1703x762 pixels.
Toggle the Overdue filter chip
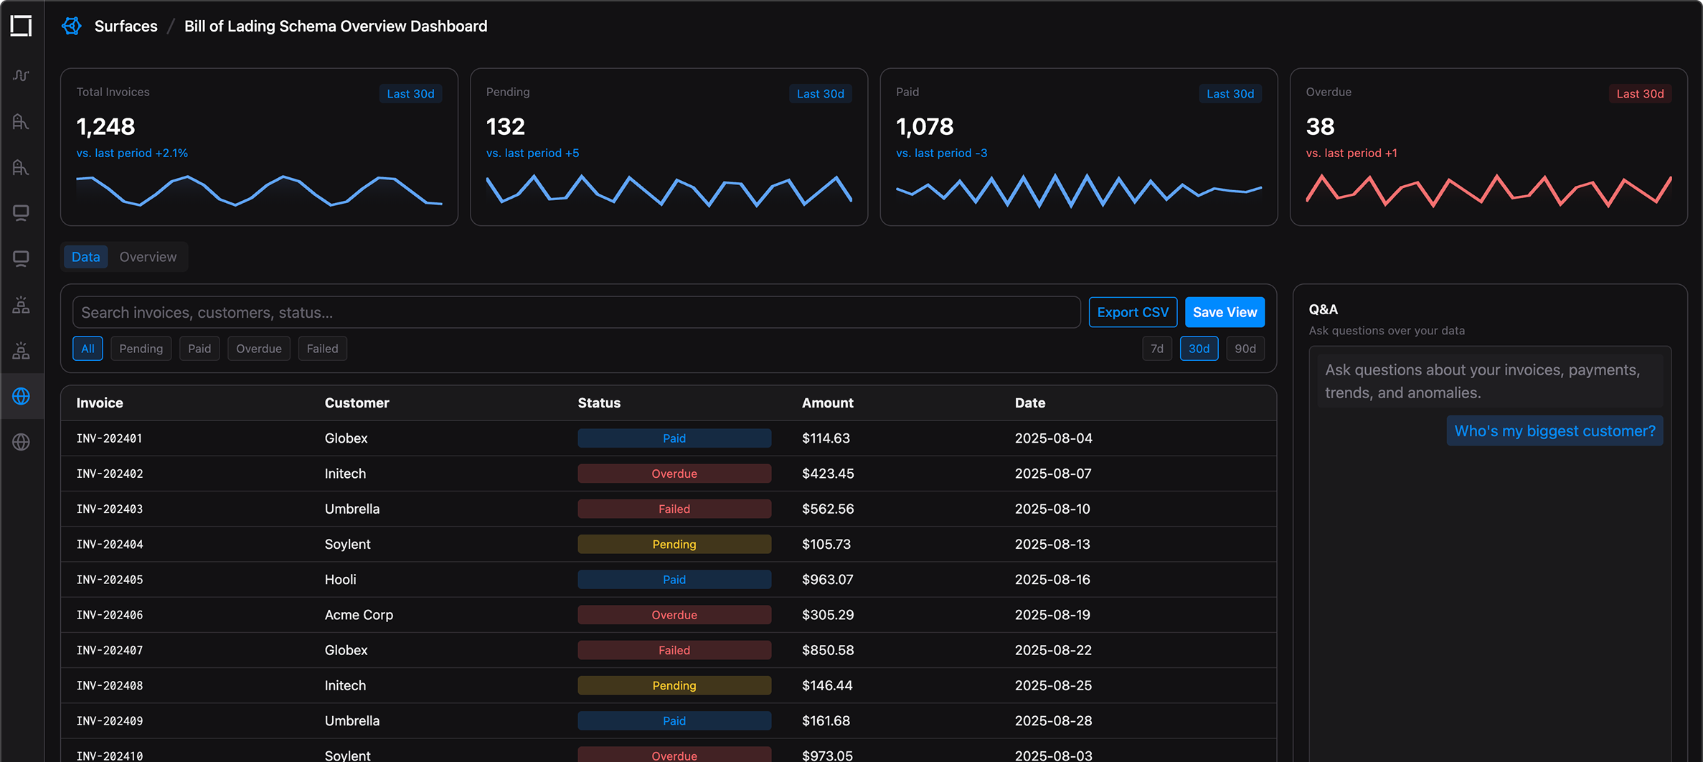click(258, 349)
